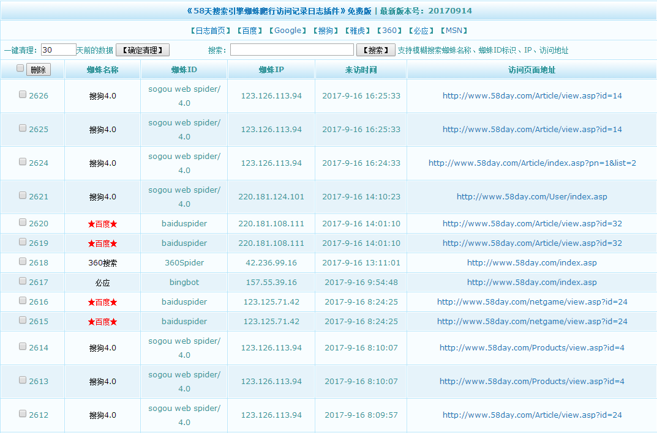Click 360搜索 spider name cell
The image size is (657, 433).
click(103, 263)
